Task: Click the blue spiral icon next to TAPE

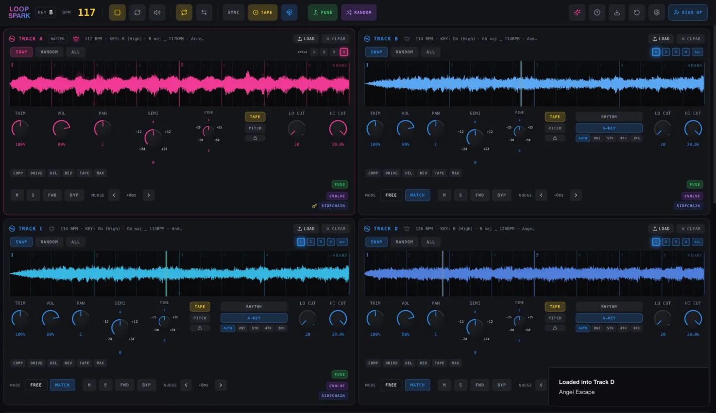Action: (289, 13)
